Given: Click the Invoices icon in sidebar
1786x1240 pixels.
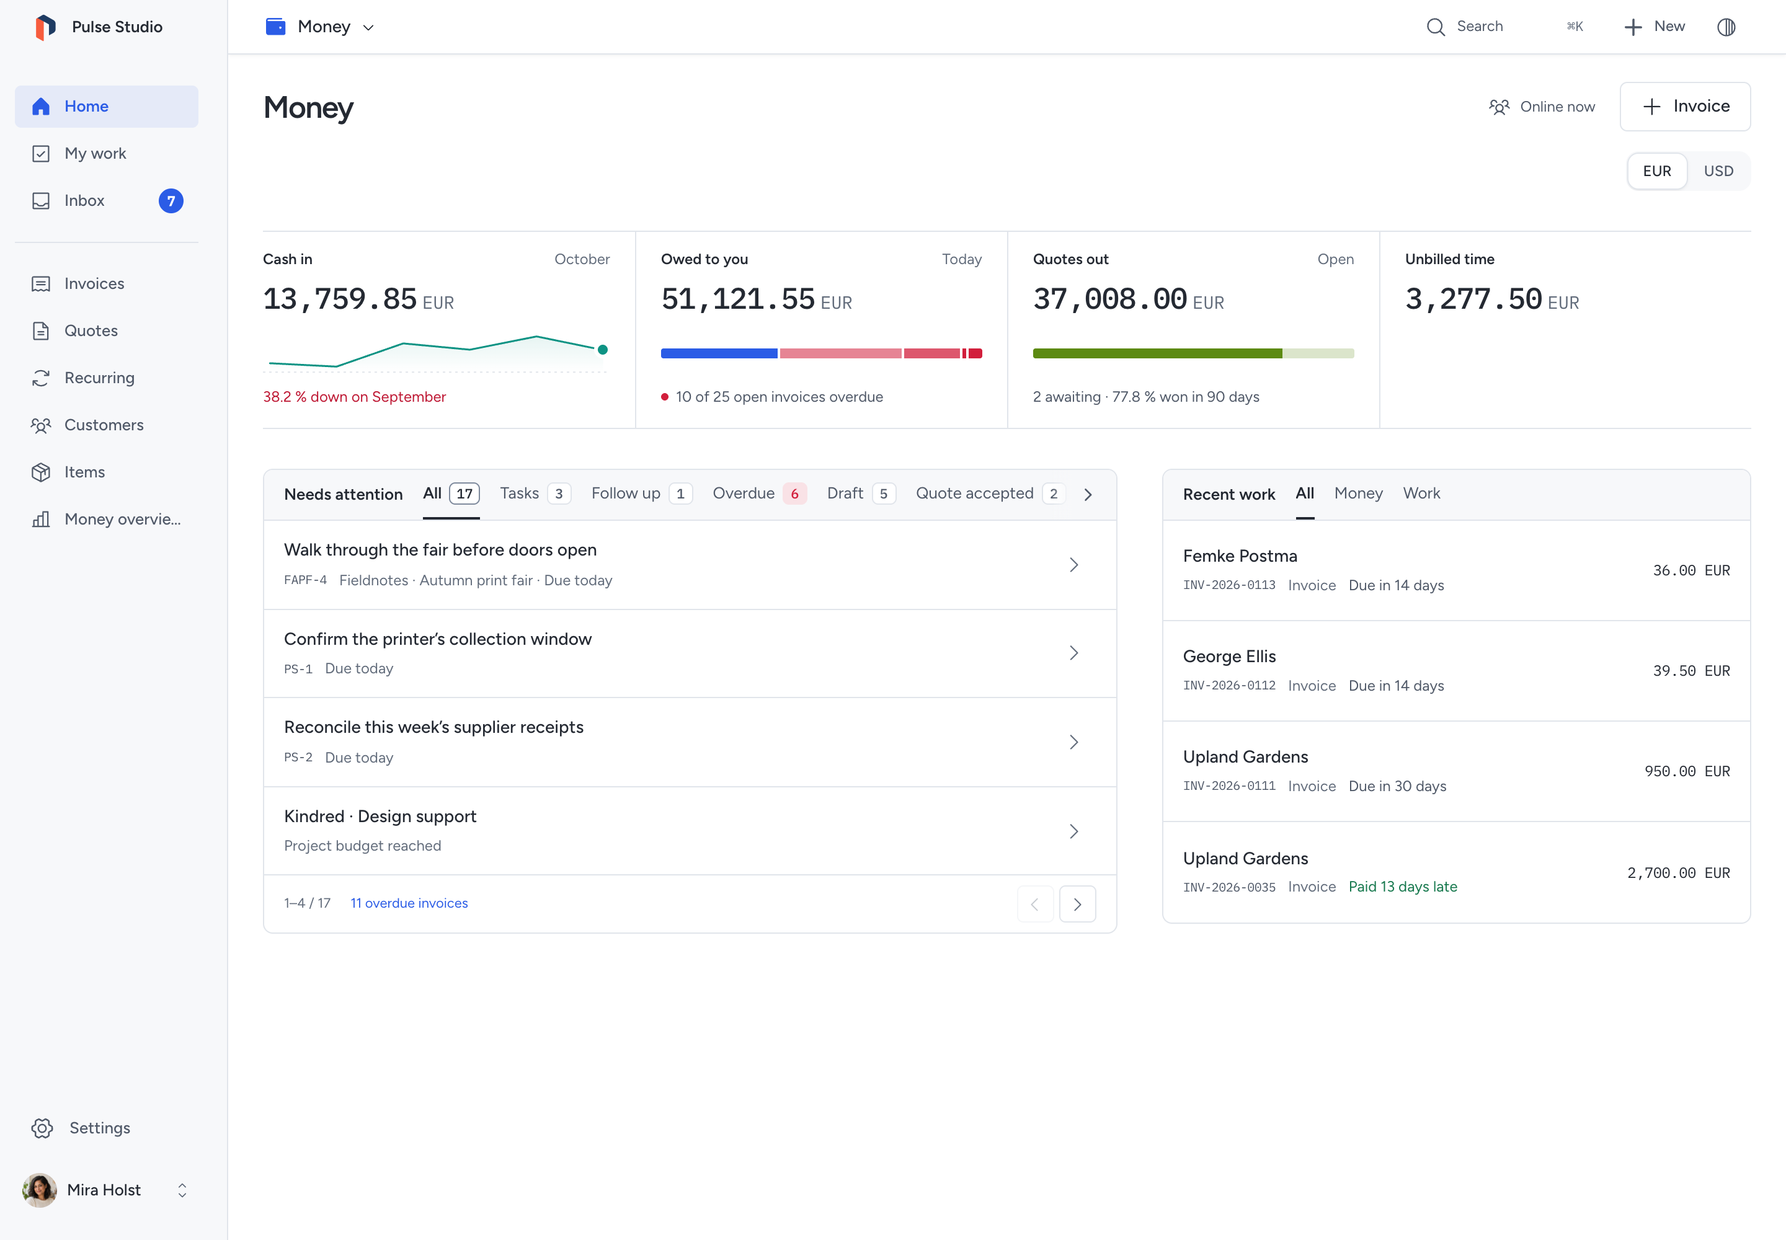Looking at the screenshot, I should click(x=41, y=283).
